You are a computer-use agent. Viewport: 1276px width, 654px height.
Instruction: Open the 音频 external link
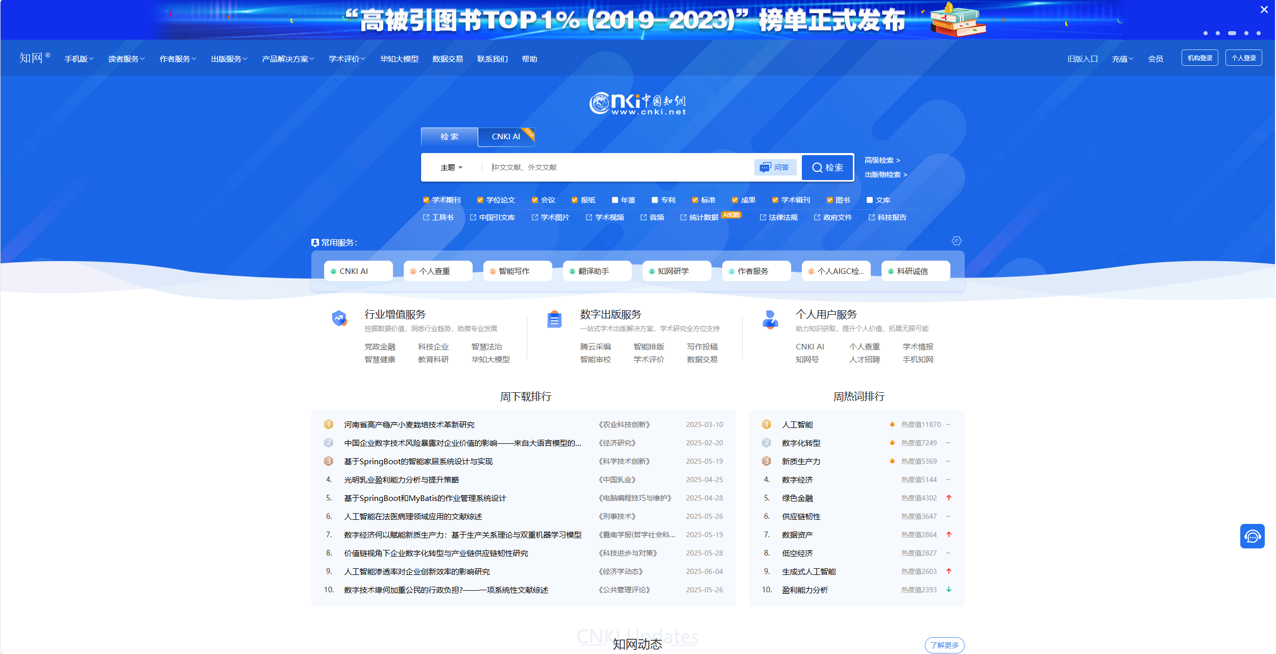(x=652, y=217)
